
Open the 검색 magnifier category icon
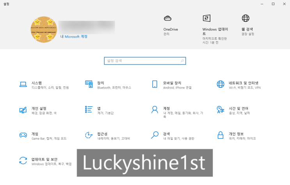tap(155, 135)
